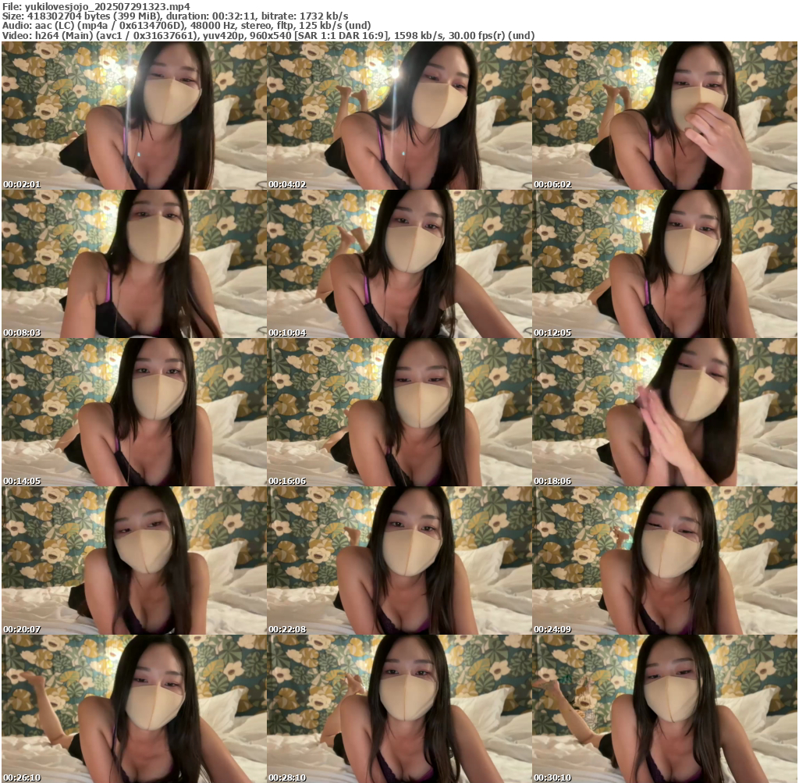
Task: Click the frame at 00:12:05
Action: coord(664,264)
